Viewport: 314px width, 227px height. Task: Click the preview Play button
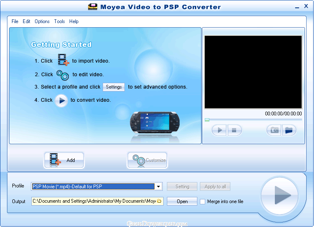coord(220,130)
